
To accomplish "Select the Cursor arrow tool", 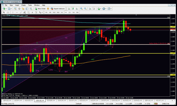I will (x=4, y=12).
